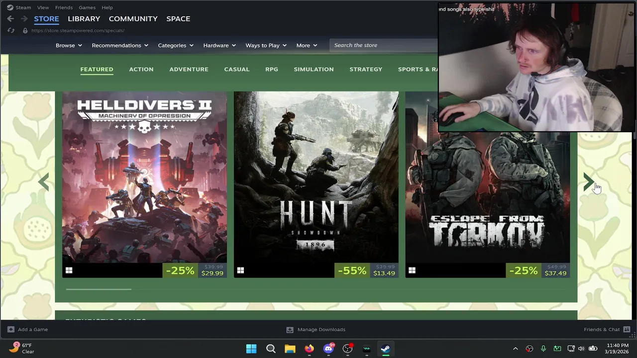Click the Search the store field
Screen dimensions: 637x358
tap(384, 45)
